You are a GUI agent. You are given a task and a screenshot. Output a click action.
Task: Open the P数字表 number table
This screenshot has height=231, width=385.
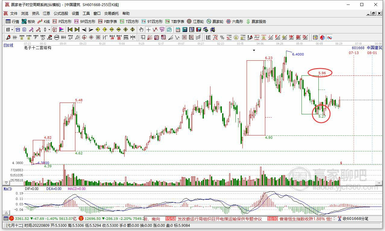point(108,21)
